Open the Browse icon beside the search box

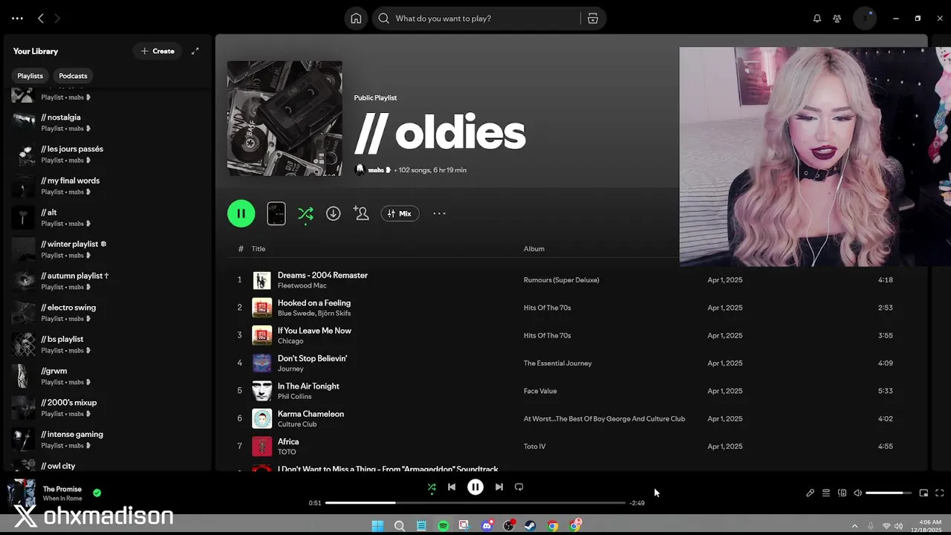coord(593,19)
